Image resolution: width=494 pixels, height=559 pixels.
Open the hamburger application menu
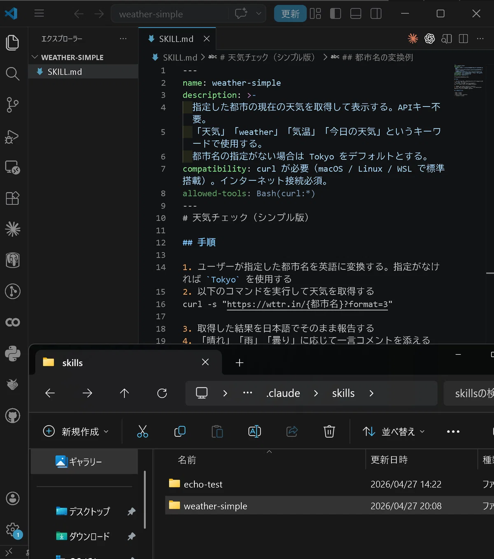[39, 14]
